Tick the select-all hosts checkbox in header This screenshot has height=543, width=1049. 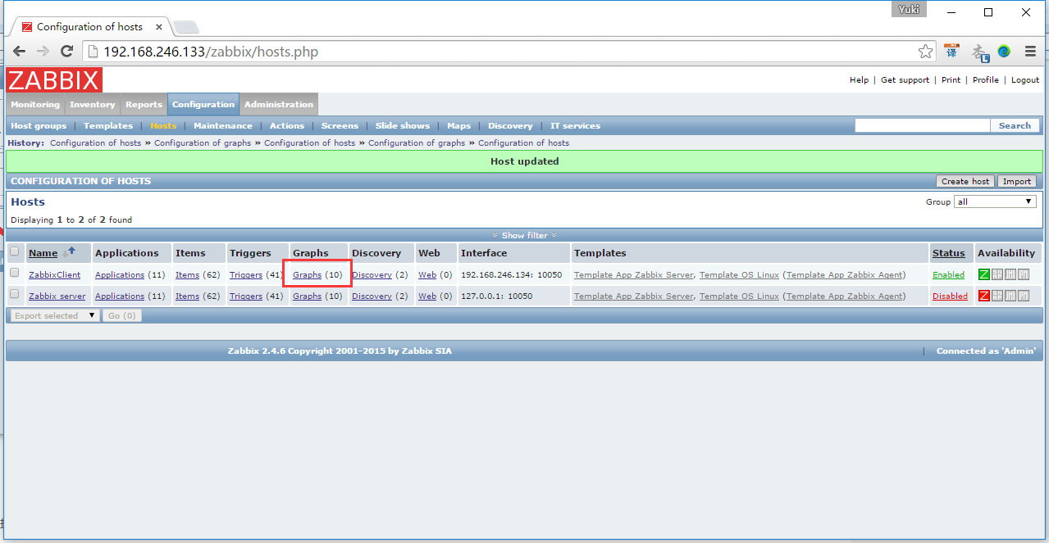click(x=15, y=252)
